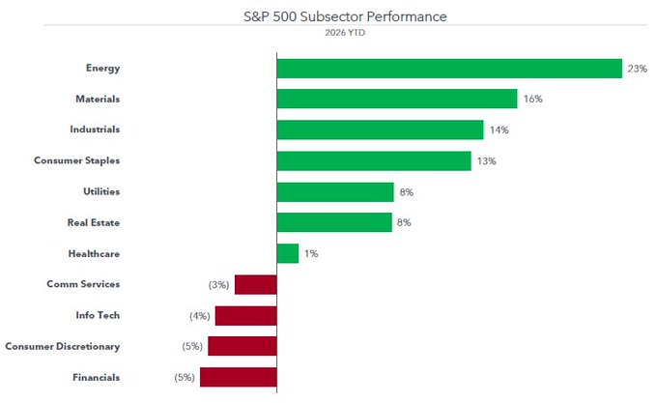This screenshot has width=656, height=403.
Task: Click the Real Estate bar
Action: pyautogui.click(x=333, y=222)
